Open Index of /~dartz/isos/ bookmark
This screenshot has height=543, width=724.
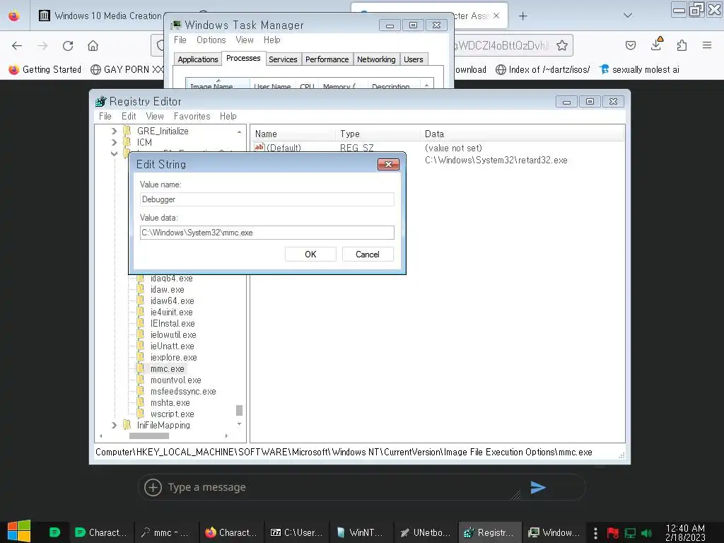542,70
